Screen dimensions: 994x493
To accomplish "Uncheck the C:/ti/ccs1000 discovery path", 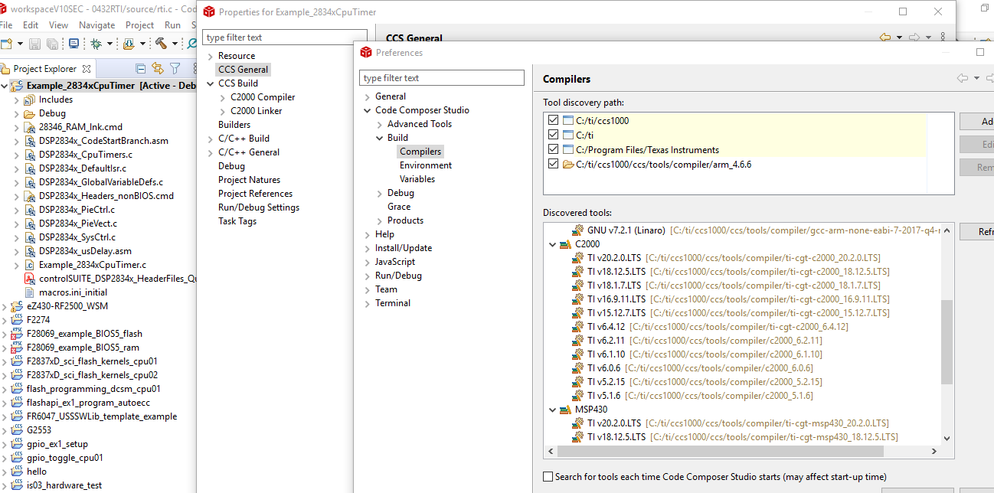I will point(553,120).
